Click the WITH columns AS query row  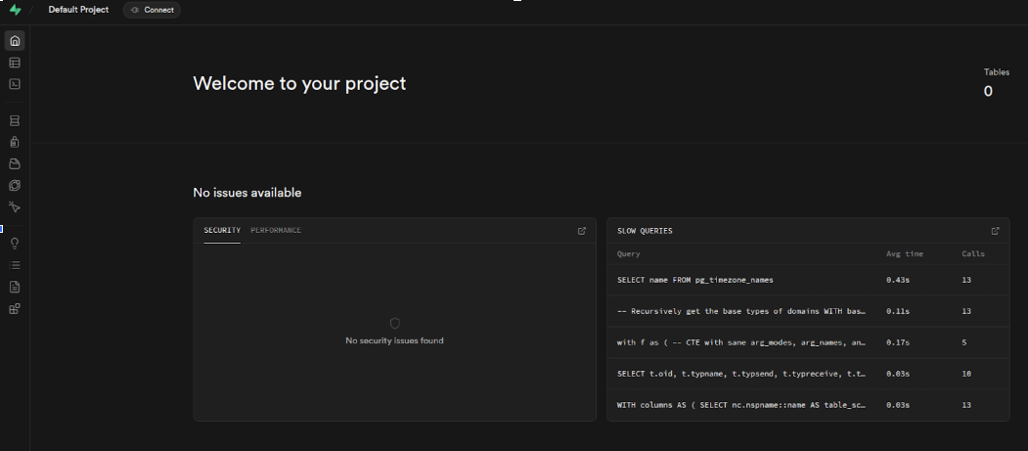pyautogui.click(x=808, y=405)
